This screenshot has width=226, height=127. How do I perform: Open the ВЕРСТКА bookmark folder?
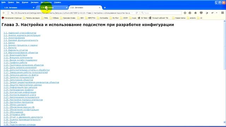coord(90,18)
